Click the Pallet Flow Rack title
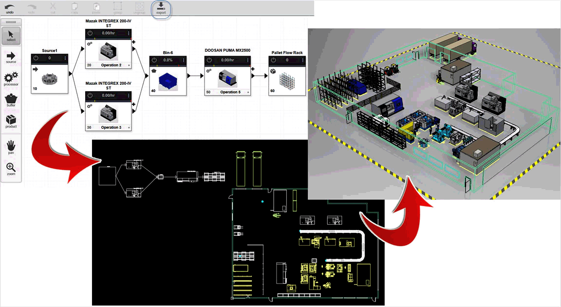Screen dimensions: 561x307 click(287, 53)
